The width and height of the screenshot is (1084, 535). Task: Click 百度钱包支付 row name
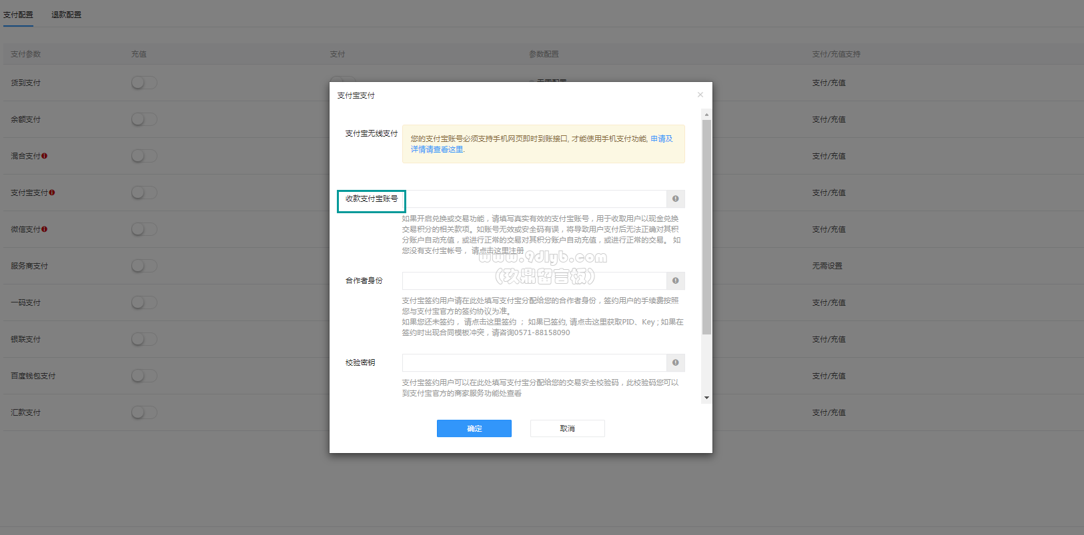33,376
